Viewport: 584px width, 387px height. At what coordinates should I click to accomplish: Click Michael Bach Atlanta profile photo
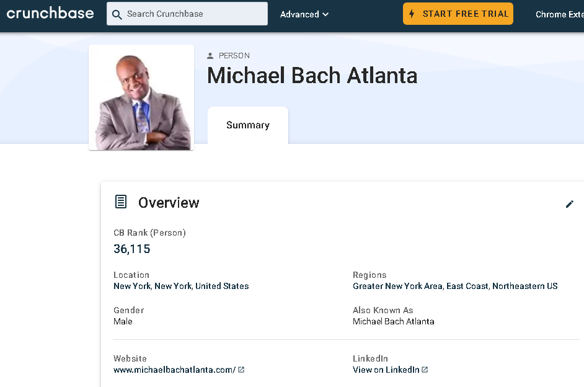pos(141,97)
